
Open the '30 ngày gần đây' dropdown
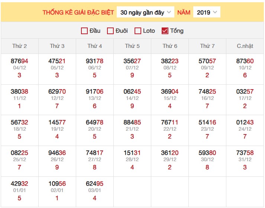145,12
